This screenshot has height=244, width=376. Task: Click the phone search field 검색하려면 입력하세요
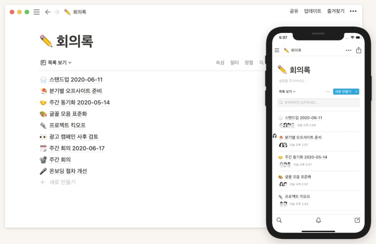[318, 102]
